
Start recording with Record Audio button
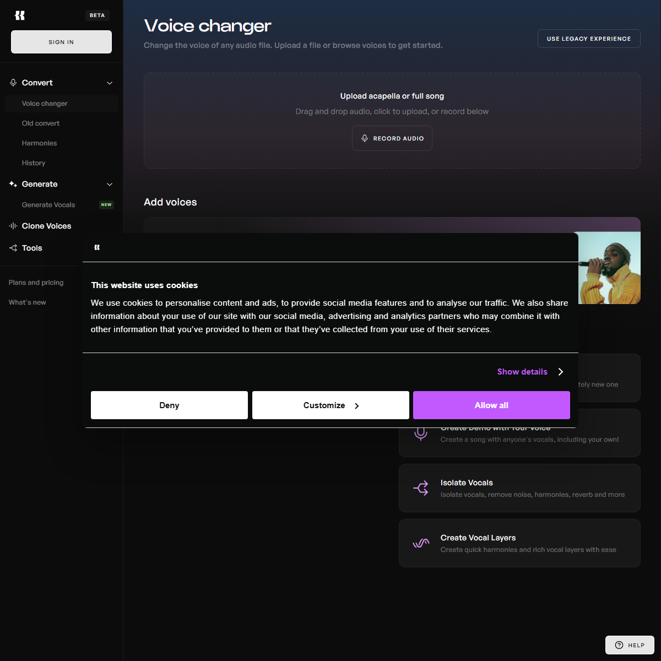point(392,138)
